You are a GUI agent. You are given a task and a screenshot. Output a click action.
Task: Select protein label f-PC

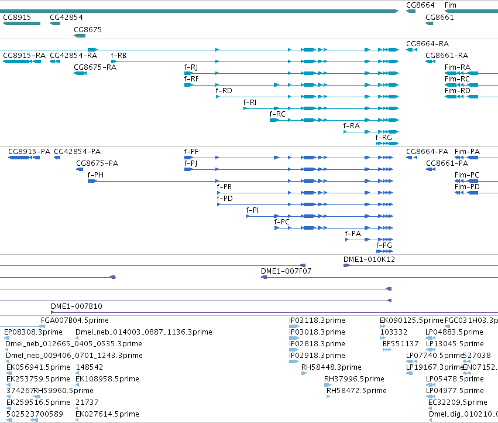(x=281, y=221)
